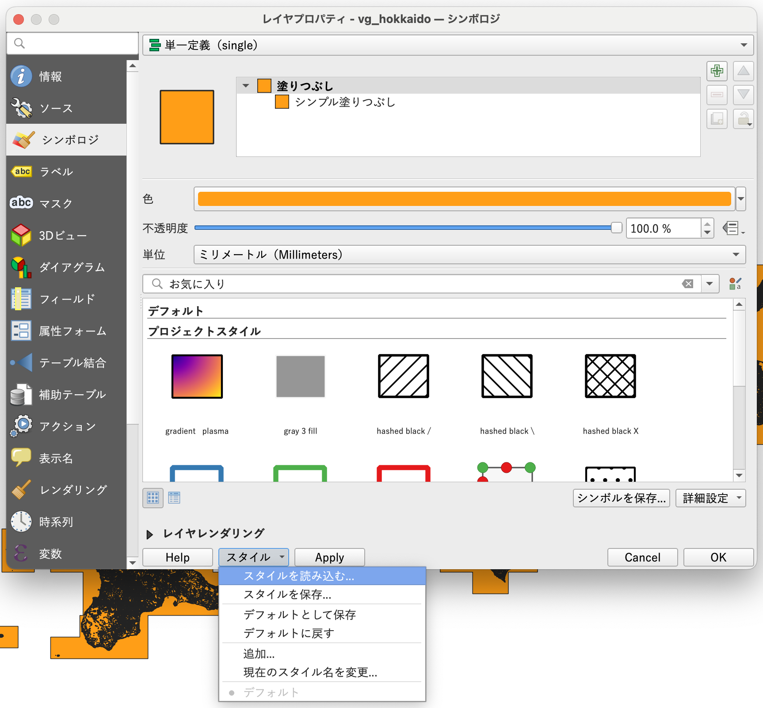Open the orange fill color picker

coord(464,199)
